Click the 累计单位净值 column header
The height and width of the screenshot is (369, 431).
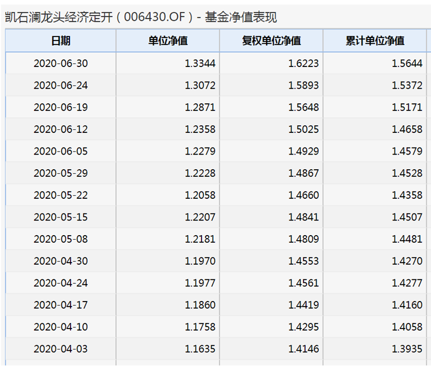click(x=375, y=41)
